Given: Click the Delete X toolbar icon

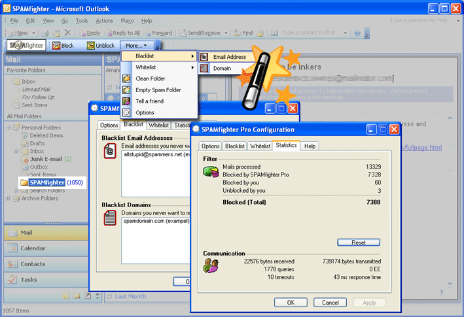Looking at the screenshot, I should [68, 33].
